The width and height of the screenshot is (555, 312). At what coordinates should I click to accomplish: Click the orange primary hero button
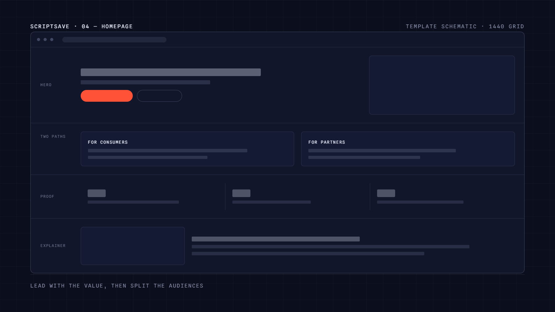point(107,96)
